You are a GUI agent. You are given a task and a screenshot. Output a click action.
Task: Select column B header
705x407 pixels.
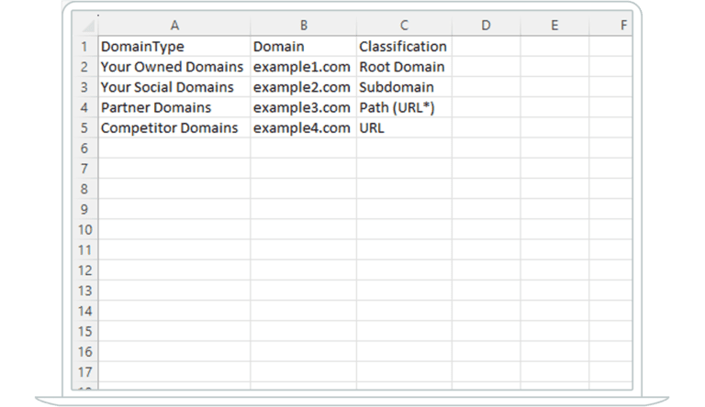point(304,25)
